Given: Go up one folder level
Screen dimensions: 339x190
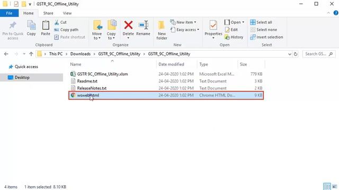Looking at the screenshot, I should 31,54.
